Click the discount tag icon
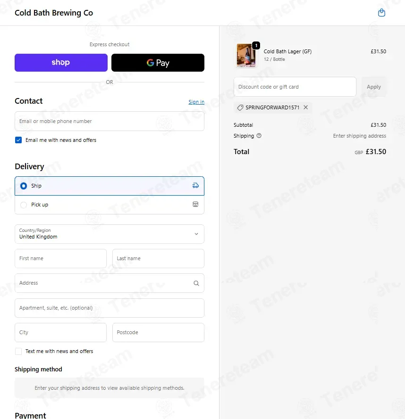Viewport: 405px width, 419px height. pos(240,107)
